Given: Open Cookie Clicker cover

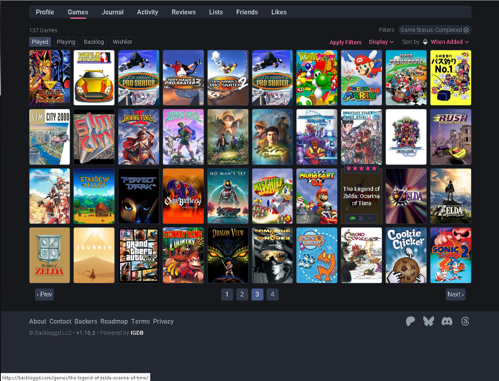Looking at the screenshot, I should pyautogui.click(x=406, y=255).
